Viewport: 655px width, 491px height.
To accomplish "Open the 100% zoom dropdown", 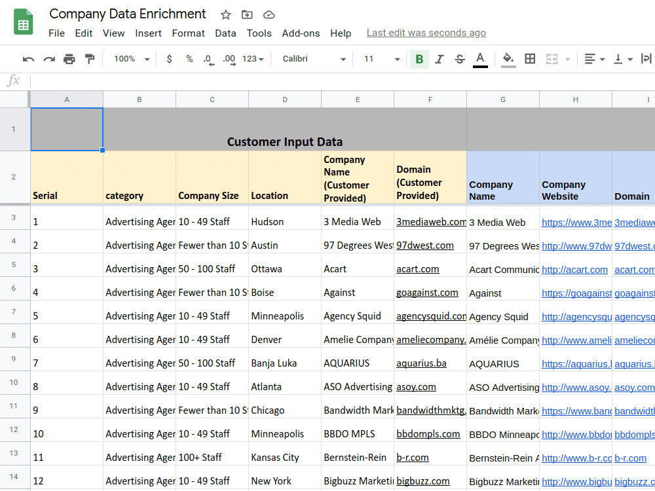I will point(132,59).
